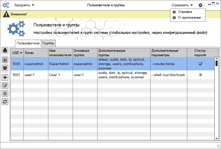The width and height of the screenshot is (221, 149).
Task: Select user-1 password status radio button
Action: (201, 75)
